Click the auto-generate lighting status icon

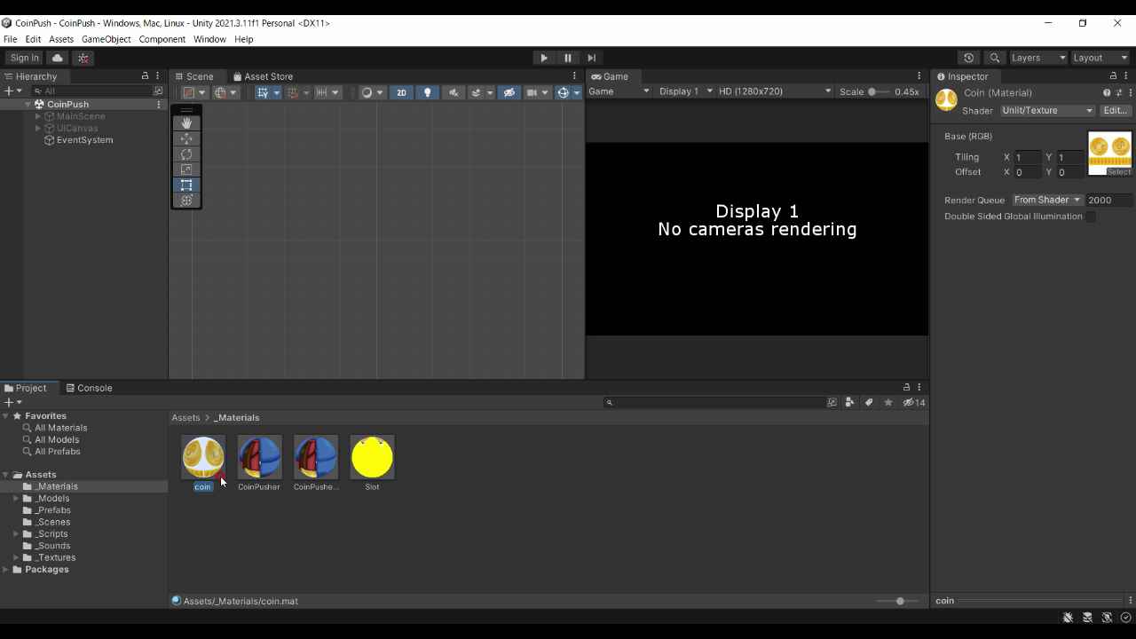click(x=1107, y=618)
